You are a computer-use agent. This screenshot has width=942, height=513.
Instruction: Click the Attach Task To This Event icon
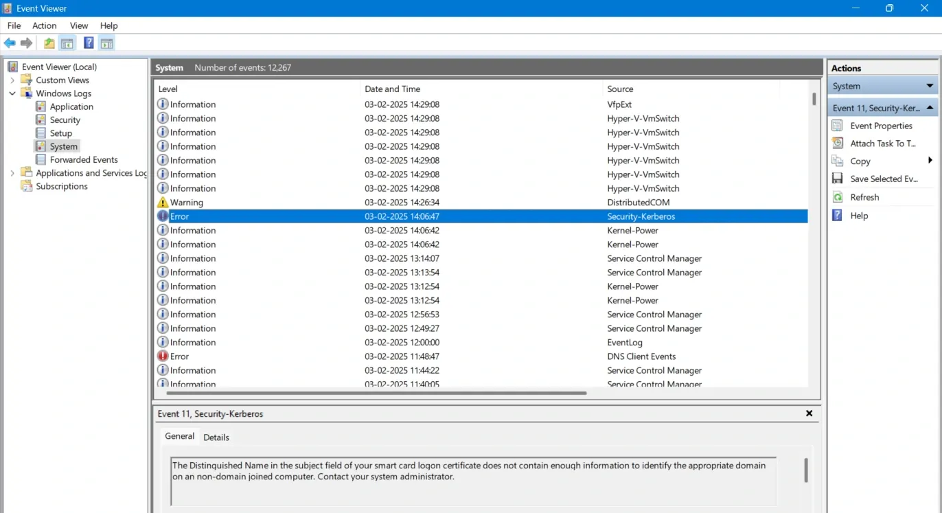(838, 144)
